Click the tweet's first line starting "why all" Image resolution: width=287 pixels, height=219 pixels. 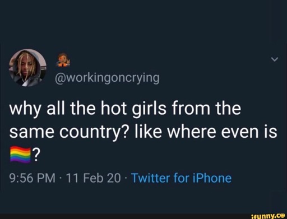coord(125,109)
